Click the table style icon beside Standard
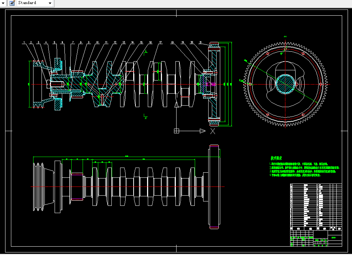The width and height of the screenshot is (352, 255). pos(12,3)
